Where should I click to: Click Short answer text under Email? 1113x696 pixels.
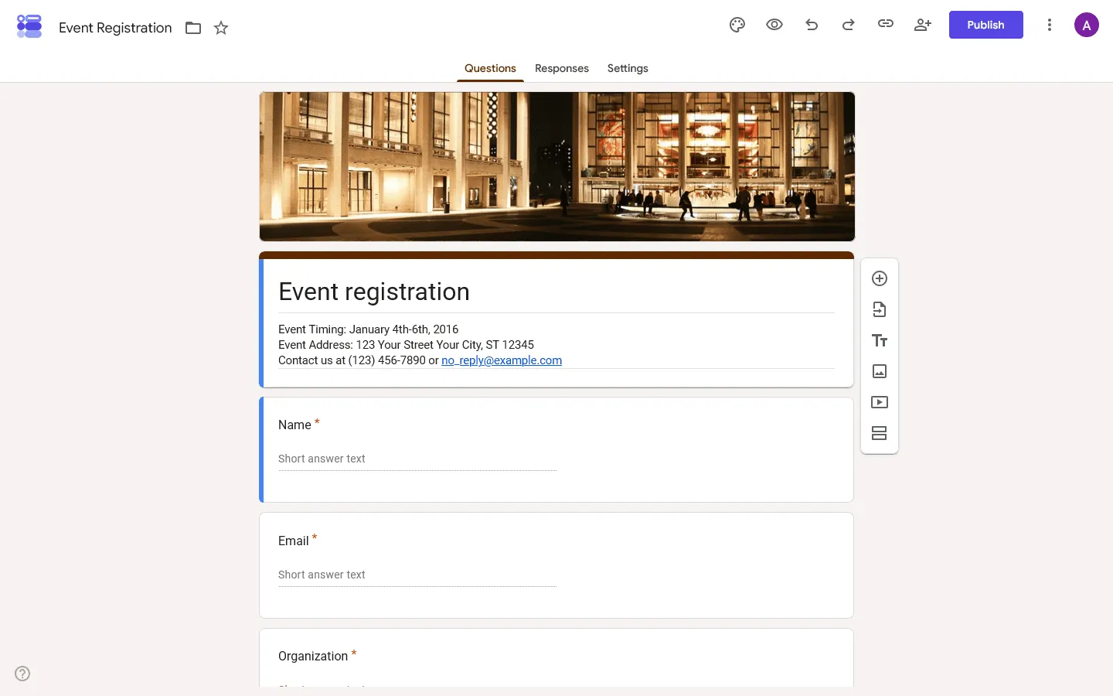pyautogui.click(x=322, y=575)
